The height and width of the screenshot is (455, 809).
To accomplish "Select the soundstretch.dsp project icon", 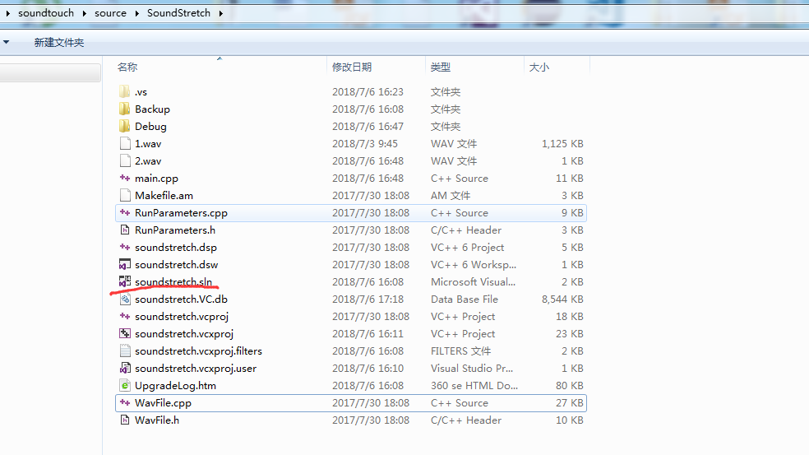I will [x=125, y=248].
